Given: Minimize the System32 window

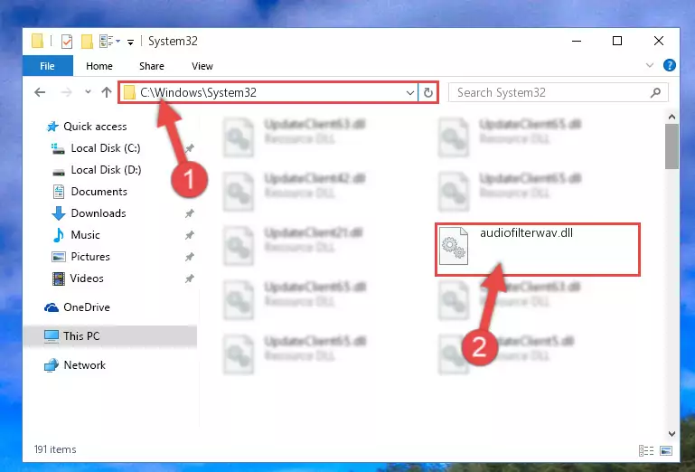Looking at the screenshot, I should [x=577, y=41].
